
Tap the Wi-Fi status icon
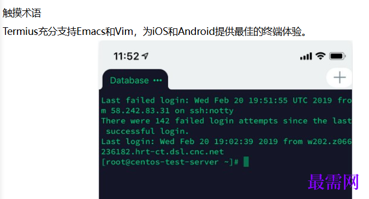pyautogui.click(x=320, y=56)
